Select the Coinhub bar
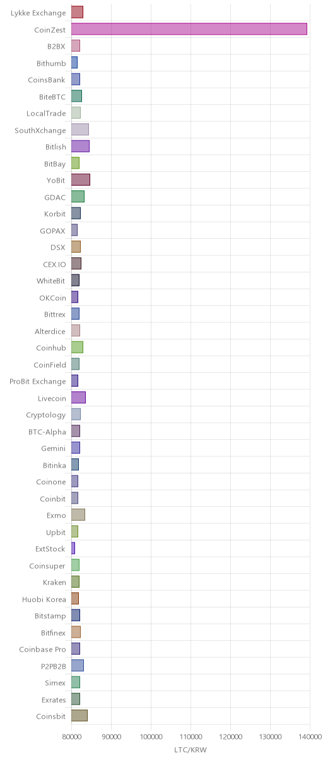The image size is (323, 761). (77, 347)
